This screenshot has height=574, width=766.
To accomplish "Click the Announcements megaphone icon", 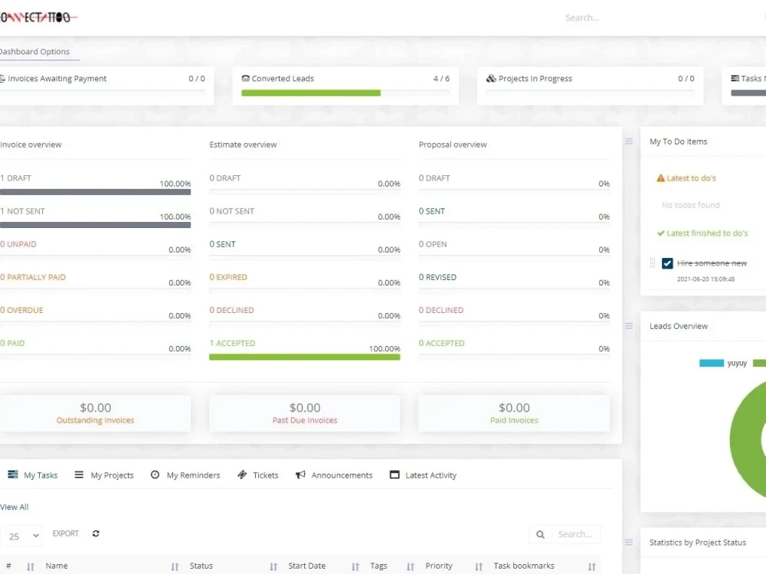I will [301, 475].
